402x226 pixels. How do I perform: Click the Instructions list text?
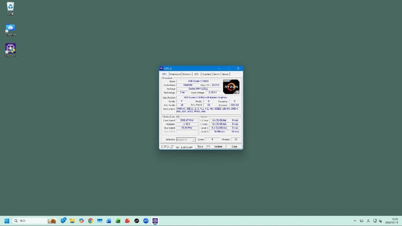click(x=208, y=110)
